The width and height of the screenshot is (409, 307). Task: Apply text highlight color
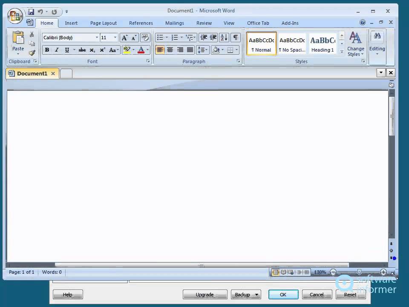tap(127, 50)
